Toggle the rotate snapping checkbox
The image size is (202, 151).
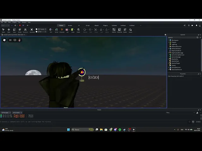click(37, 31)
